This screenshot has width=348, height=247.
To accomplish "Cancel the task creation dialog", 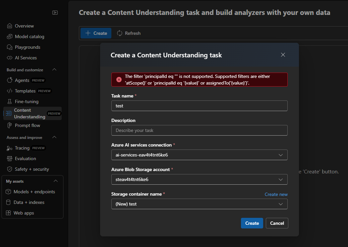I will click(x=277, y=223).
